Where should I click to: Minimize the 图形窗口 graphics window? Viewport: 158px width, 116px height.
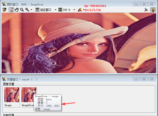coord(136,4)
